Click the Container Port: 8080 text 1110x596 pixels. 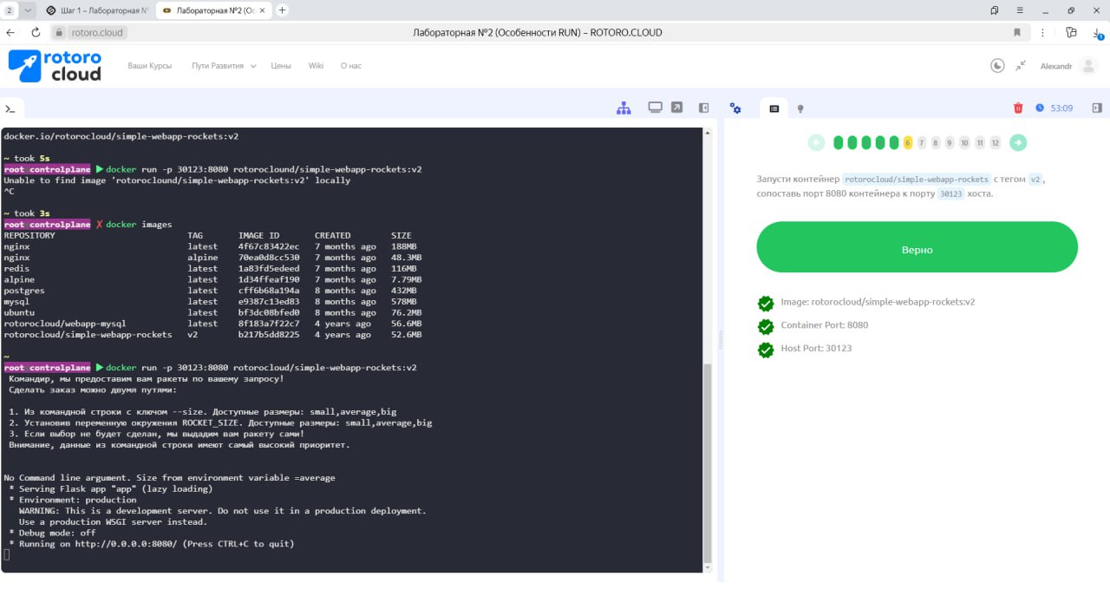pyautogui.click(x=824, y=325)
